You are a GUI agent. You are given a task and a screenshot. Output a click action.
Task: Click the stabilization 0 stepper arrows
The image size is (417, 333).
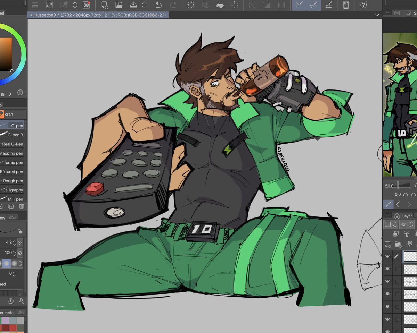14,274
